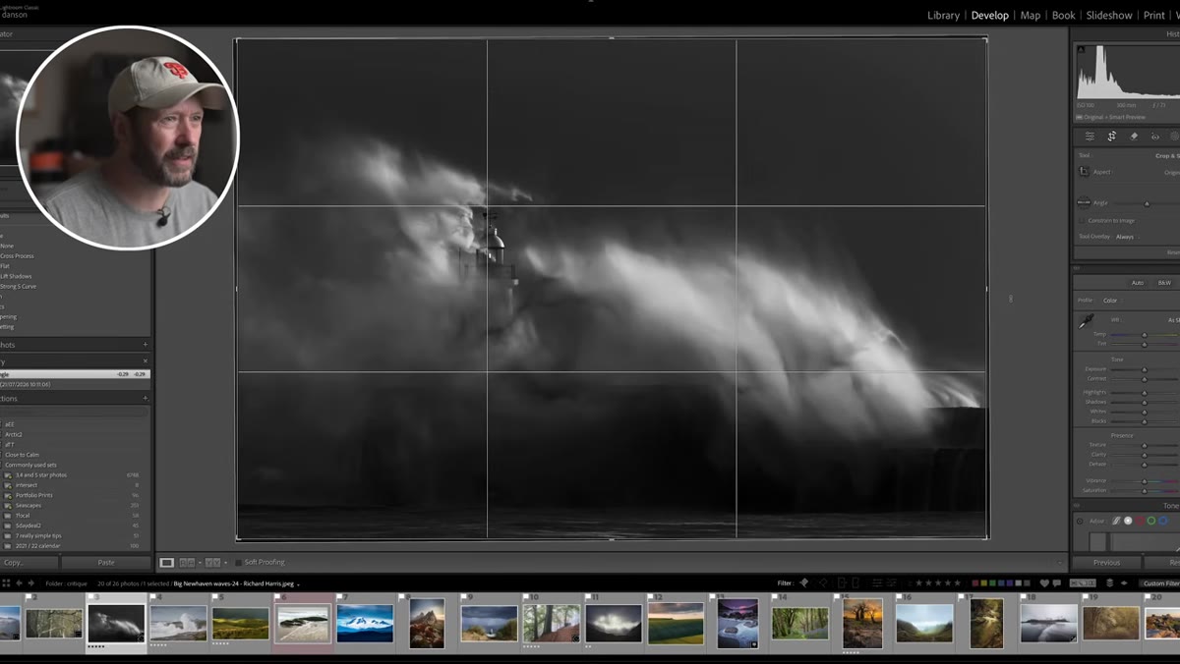Click the Temp slider handle
Image resolution: width=1180 pixels, height=664 pixels.
1144,335
